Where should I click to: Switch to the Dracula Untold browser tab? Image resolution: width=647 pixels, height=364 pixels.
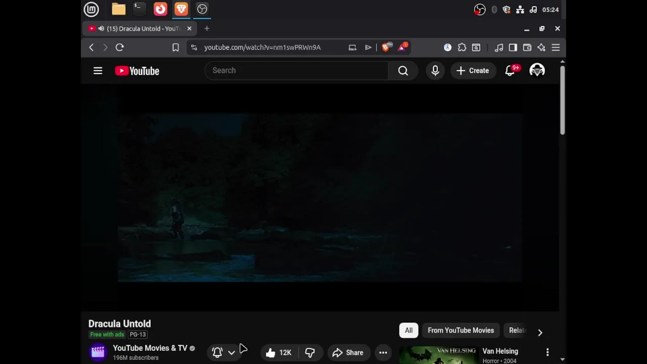tap(140, 28)
